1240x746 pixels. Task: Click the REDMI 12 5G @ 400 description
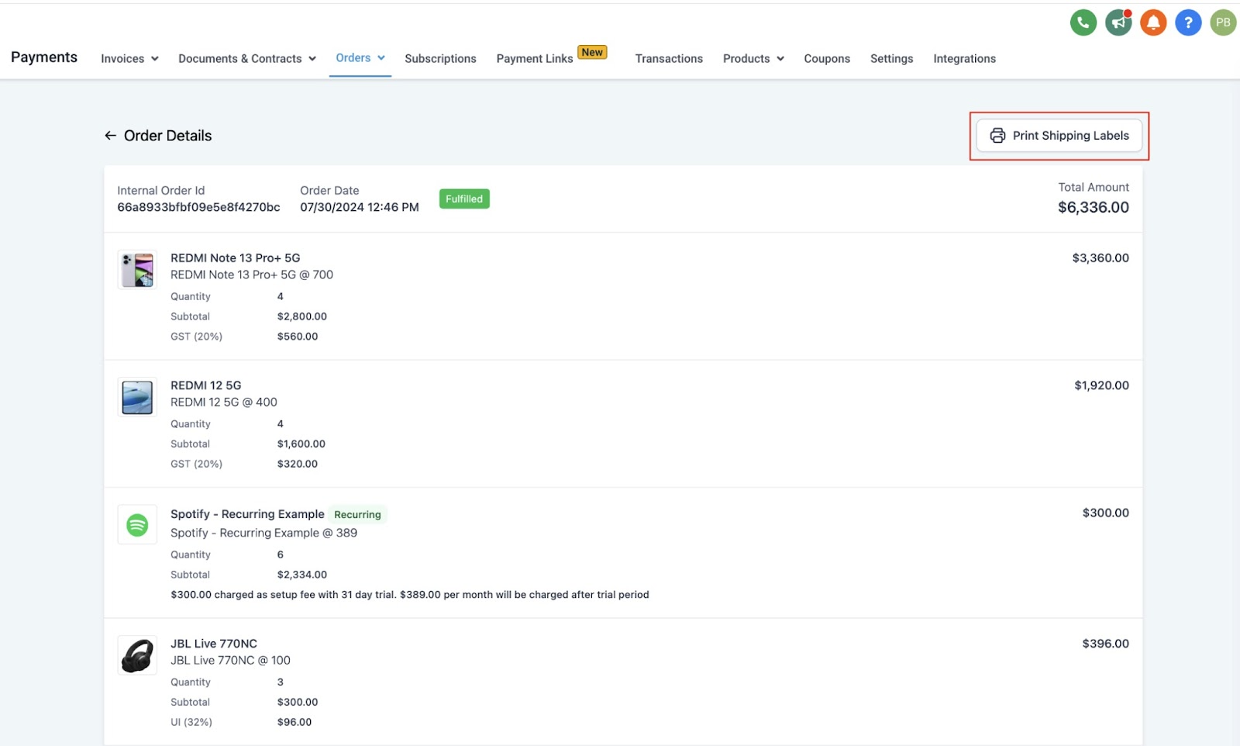[x=224, y=402]
